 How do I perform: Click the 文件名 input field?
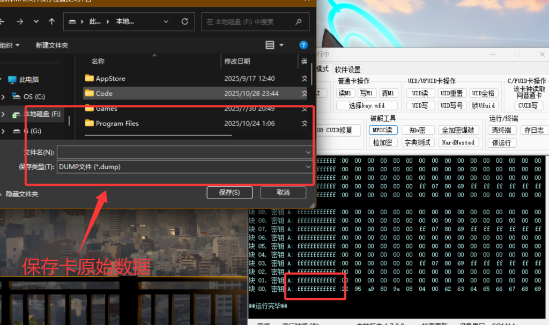click(182, 153)
